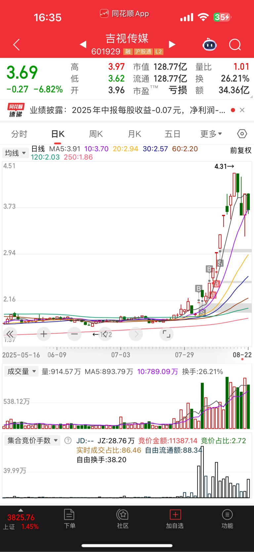Zoom out the K-line chart with minus
Screen dimensions: 254x552
[x=74, y=334]
